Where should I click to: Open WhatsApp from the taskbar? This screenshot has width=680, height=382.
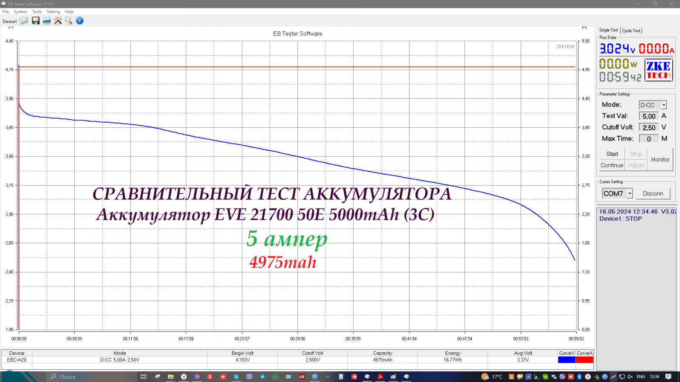tap(275, 376)
